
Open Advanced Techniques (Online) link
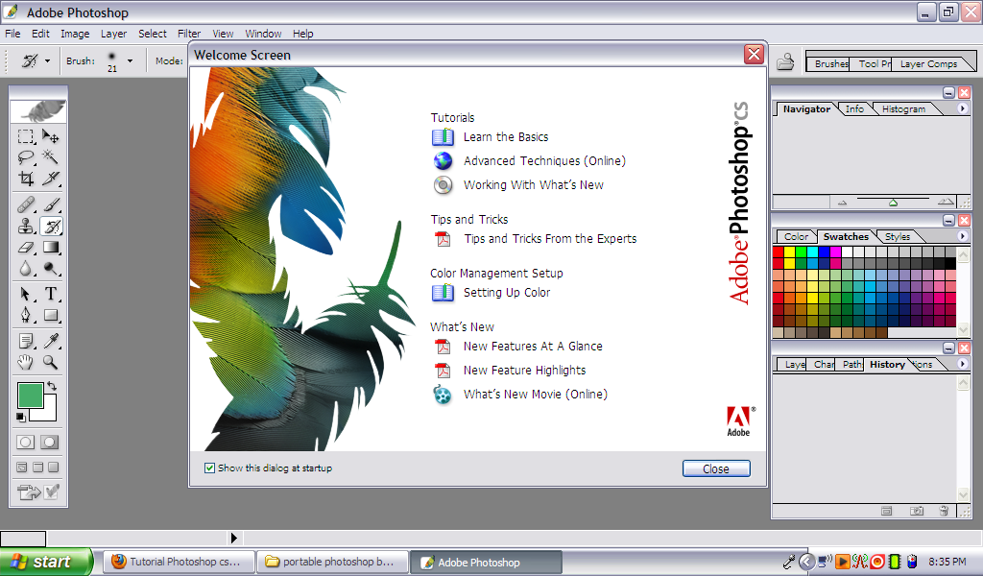click(x=544, y=161)
